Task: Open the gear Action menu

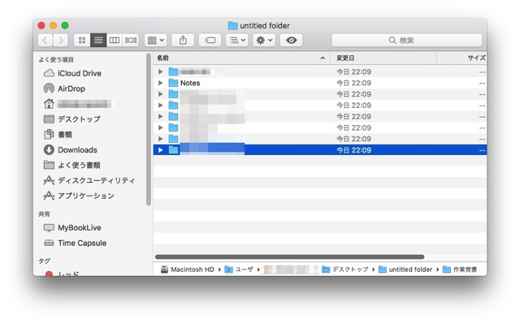Action: tap(264, 40)
